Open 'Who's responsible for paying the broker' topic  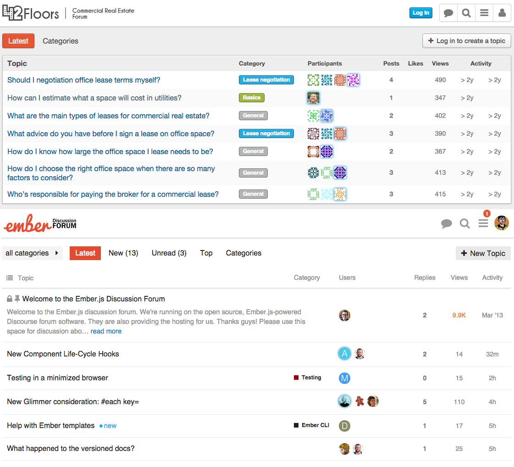tap(113, 194)
